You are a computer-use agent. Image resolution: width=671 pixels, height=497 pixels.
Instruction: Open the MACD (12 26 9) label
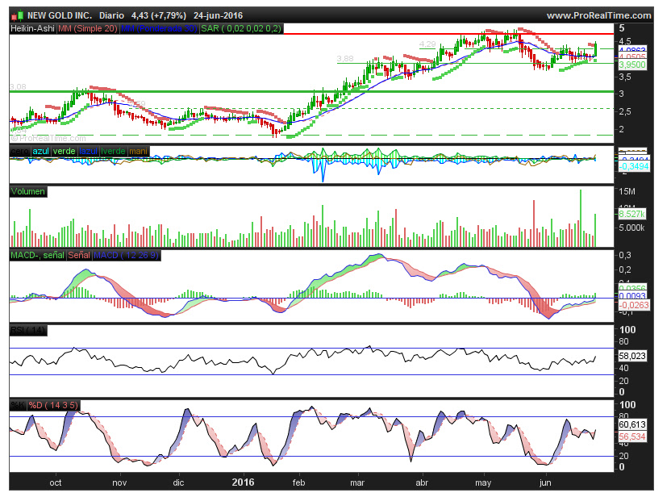click(x=127, y=256)
